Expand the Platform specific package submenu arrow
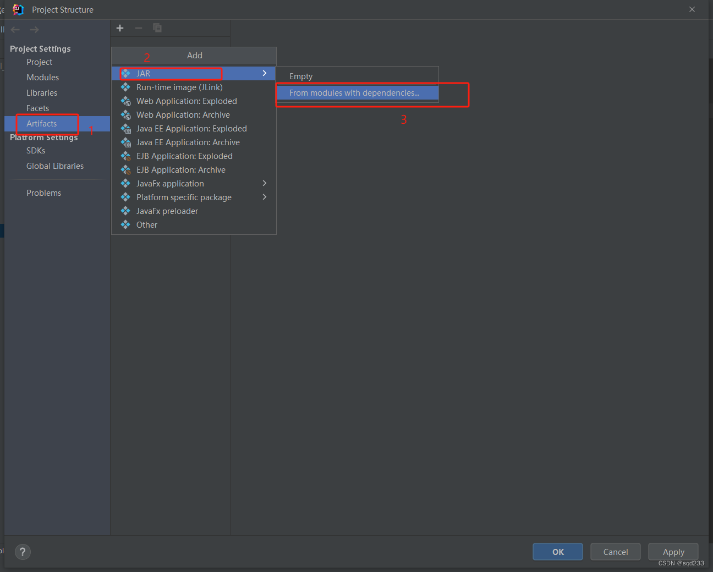Screen dimensions: 713x572 pos(265,197)
